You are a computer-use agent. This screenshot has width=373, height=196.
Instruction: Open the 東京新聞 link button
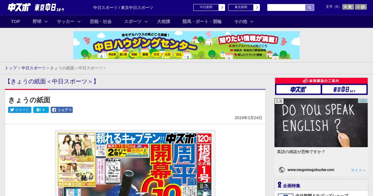click(241, 7)
